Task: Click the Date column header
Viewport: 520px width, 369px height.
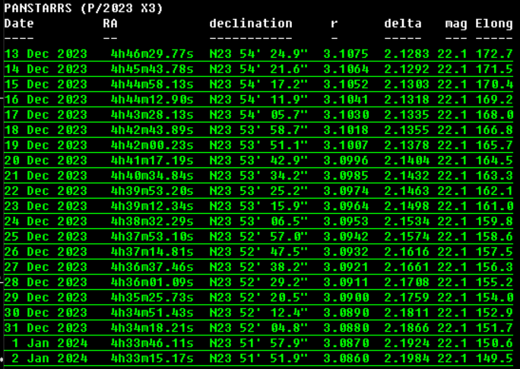Action: [x=19, y=24]
